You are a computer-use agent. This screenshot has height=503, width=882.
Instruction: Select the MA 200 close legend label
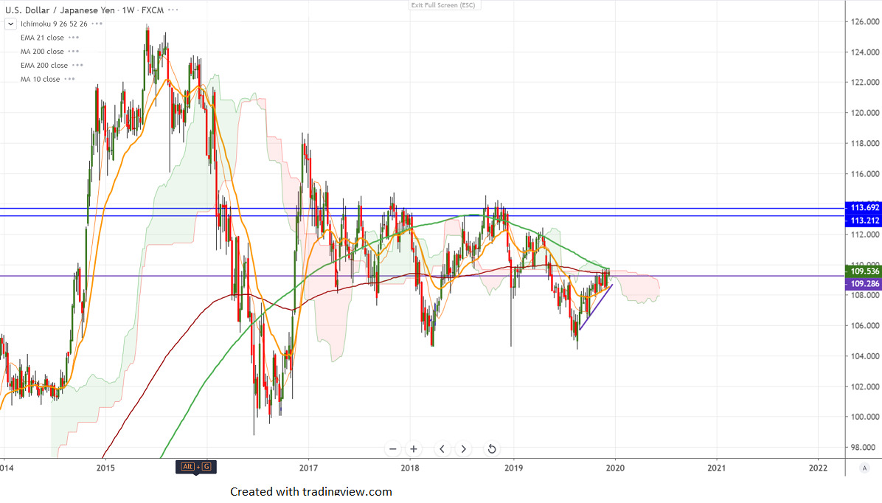(42, 51)
